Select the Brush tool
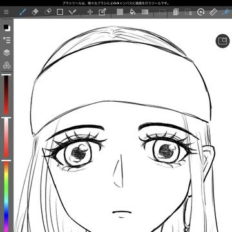 (x=23, y=12)
